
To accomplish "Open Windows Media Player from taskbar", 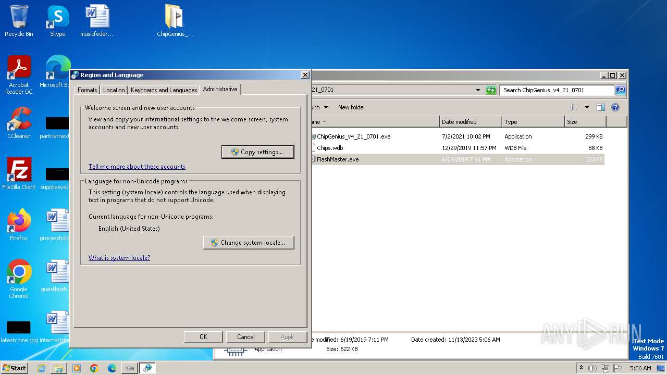I will [77, 368].
